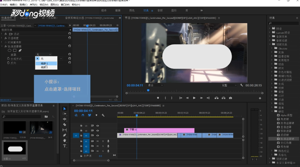Screen dimensions: 300x167
Task: Enable voice-over record on A3
Action: [x=108, y=151]
